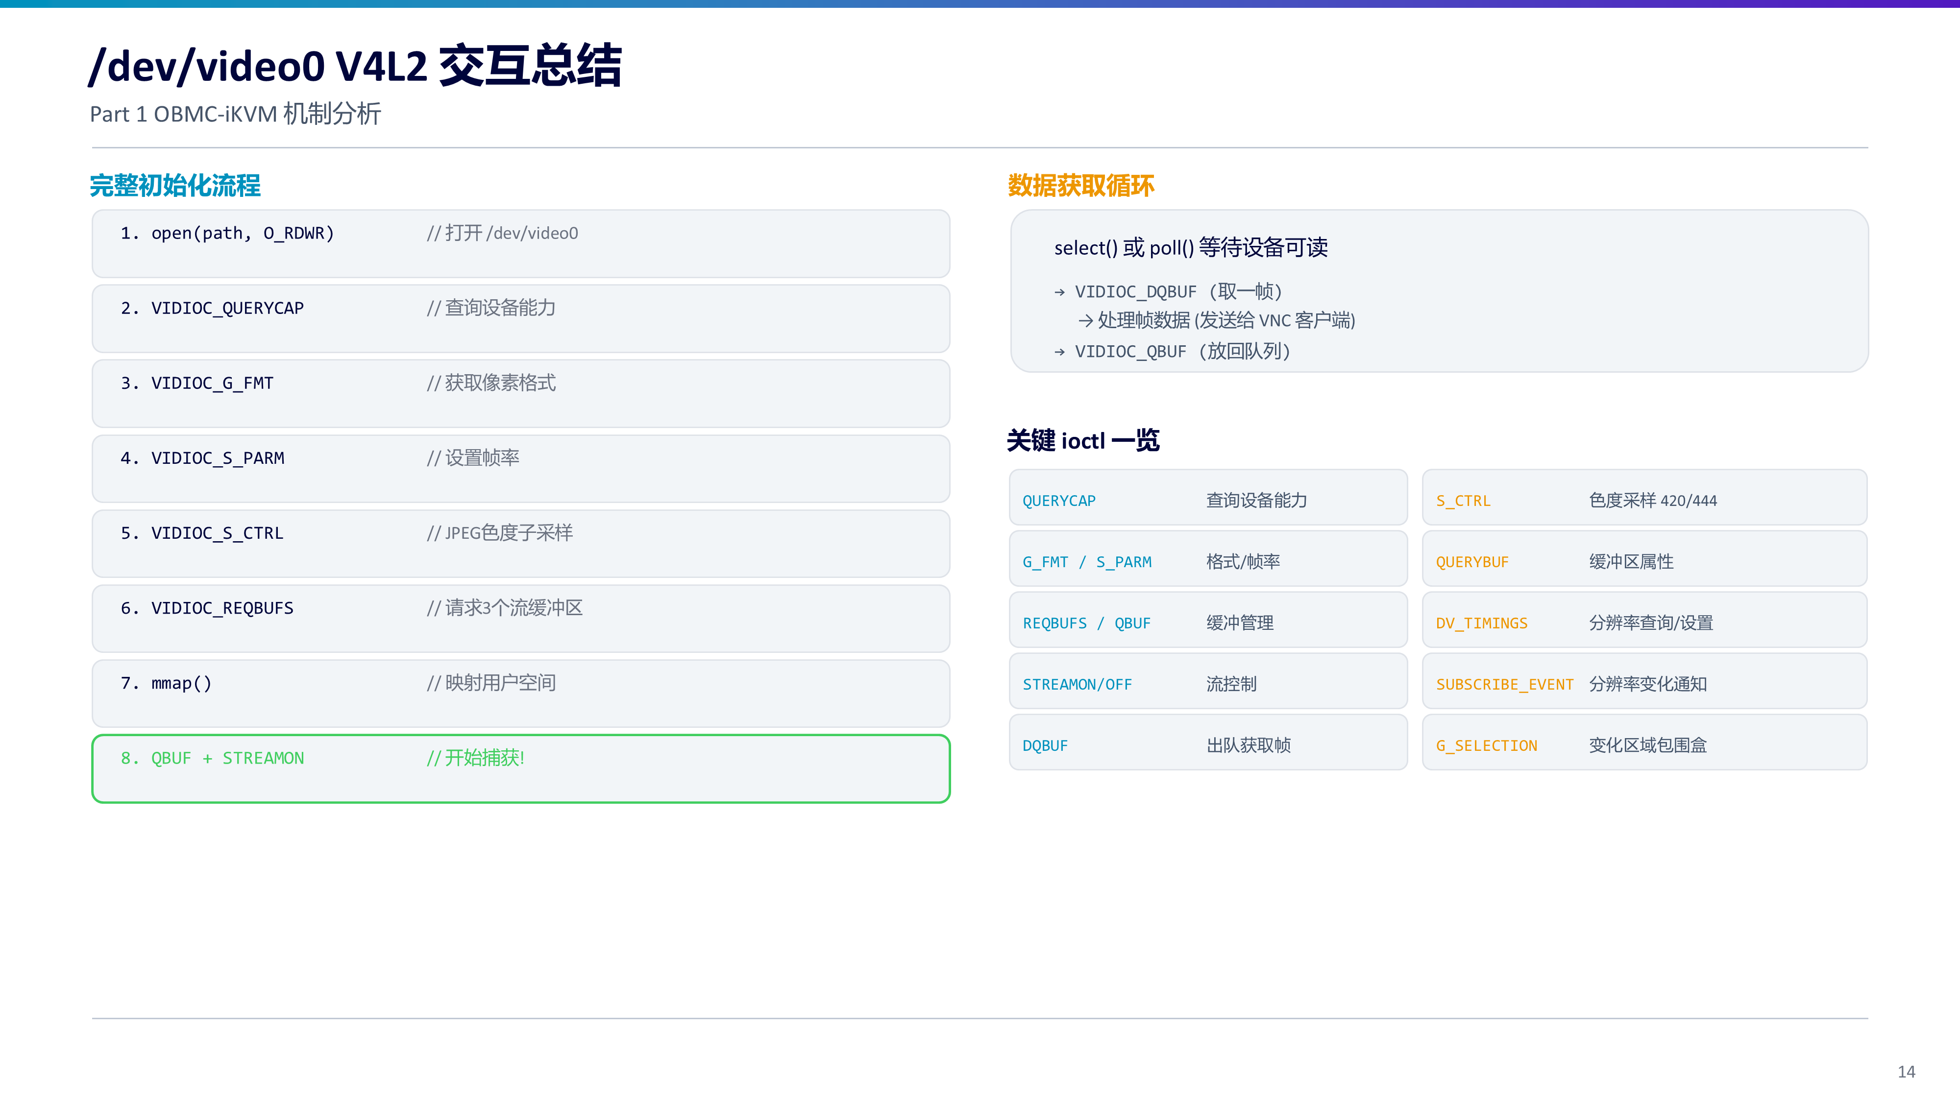The width and height of the screenshot is (1960, 1102).
Task: Select the open(path, O_RDWR) step box
Action: tap(520, 243)
